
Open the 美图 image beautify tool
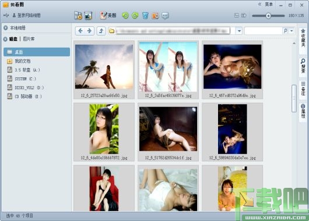point(108,15)
